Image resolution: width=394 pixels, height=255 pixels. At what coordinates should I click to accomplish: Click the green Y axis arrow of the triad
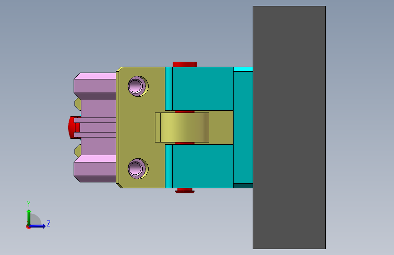(29, 217)
